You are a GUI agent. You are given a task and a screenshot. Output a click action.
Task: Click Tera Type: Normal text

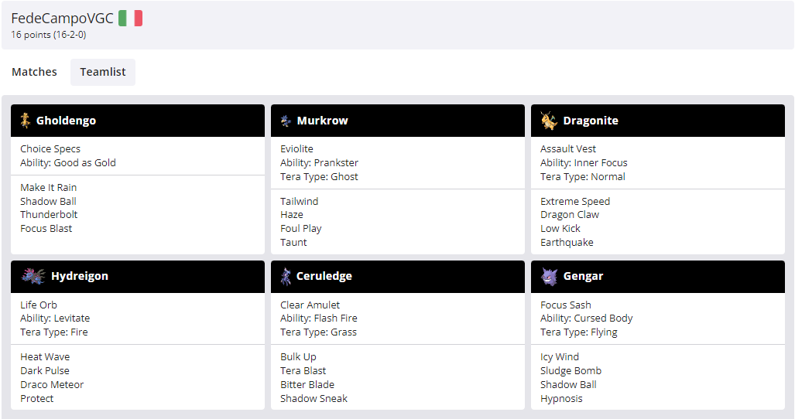[583, 176]
